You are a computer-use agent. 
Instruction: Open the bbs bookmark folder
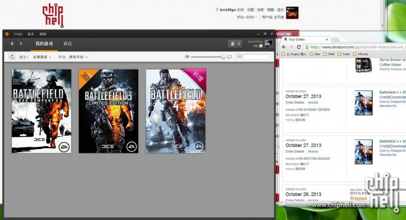315,54
